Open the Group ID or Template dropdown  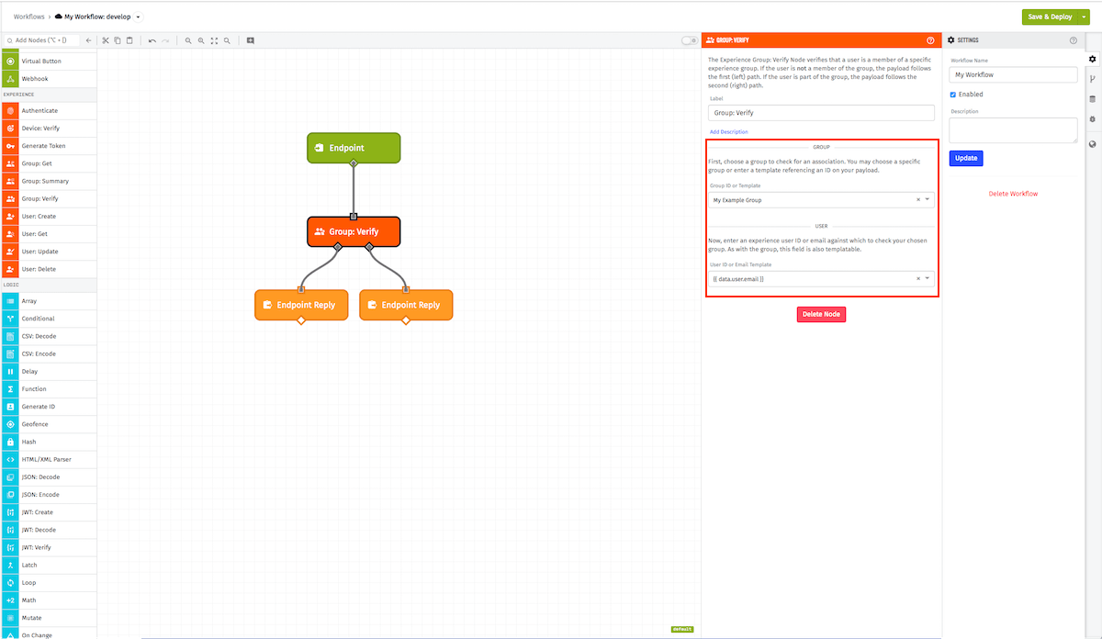click(x=928, y=200)
